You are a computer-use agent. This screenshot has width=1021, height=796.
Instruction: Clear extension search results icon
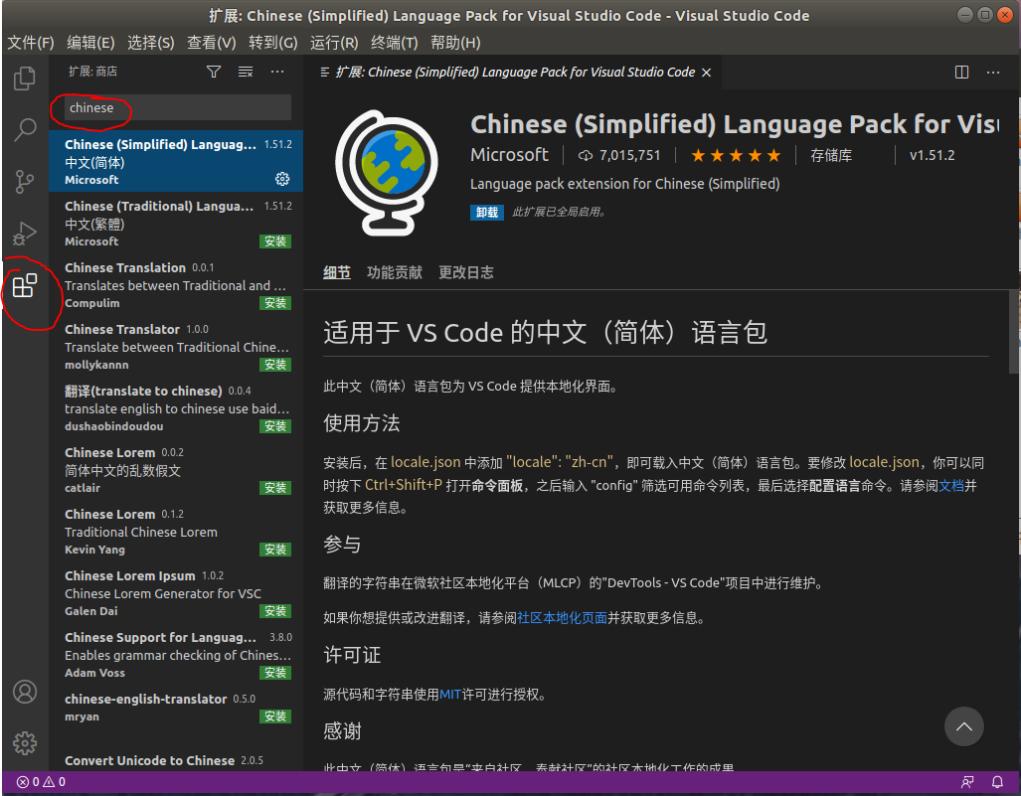pos(246,72)
